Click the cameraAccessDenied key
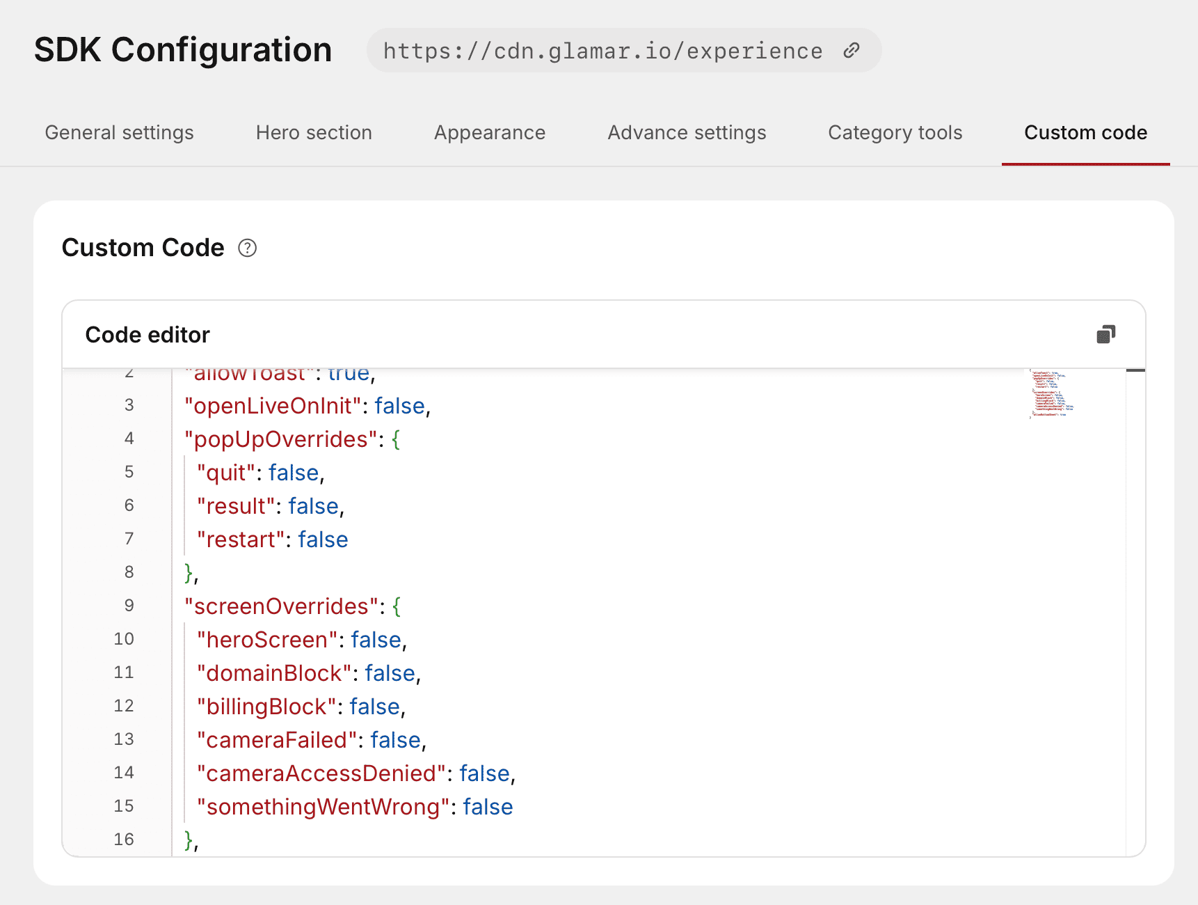Viewport: 1198px width, 905px height. [x=321, y=773]
